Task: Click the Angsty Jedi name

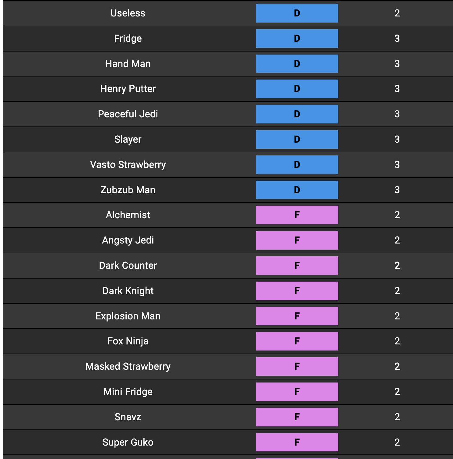Action: click(128, 240)
